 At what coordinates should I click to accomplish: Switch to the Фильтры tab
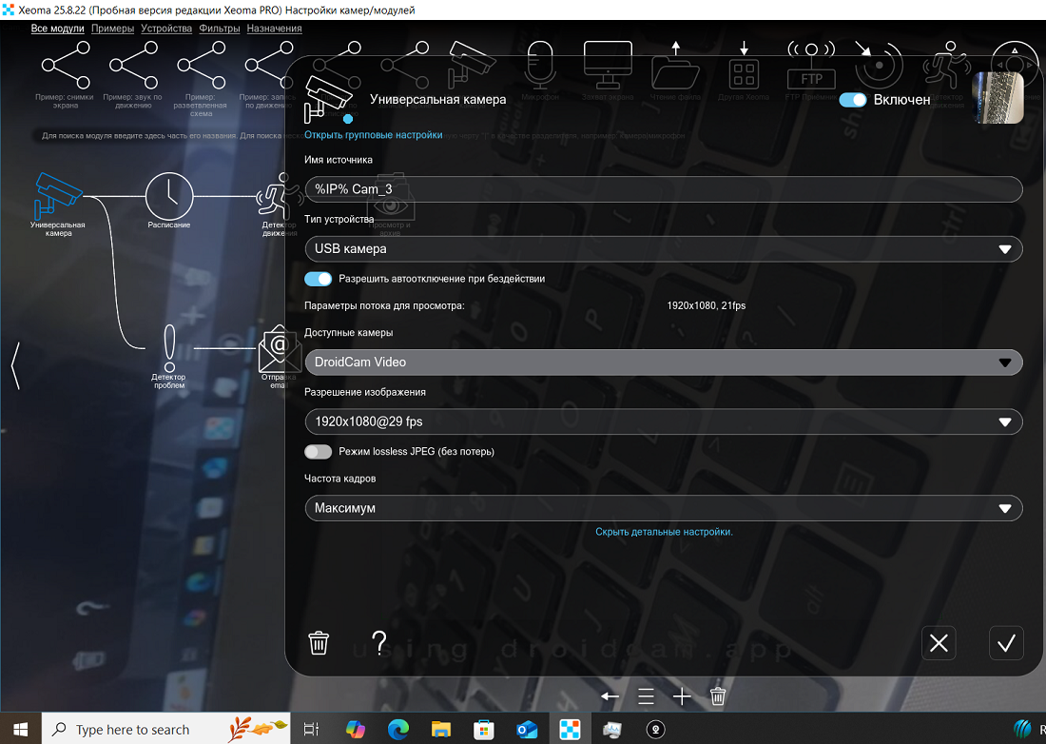[220, 29]
